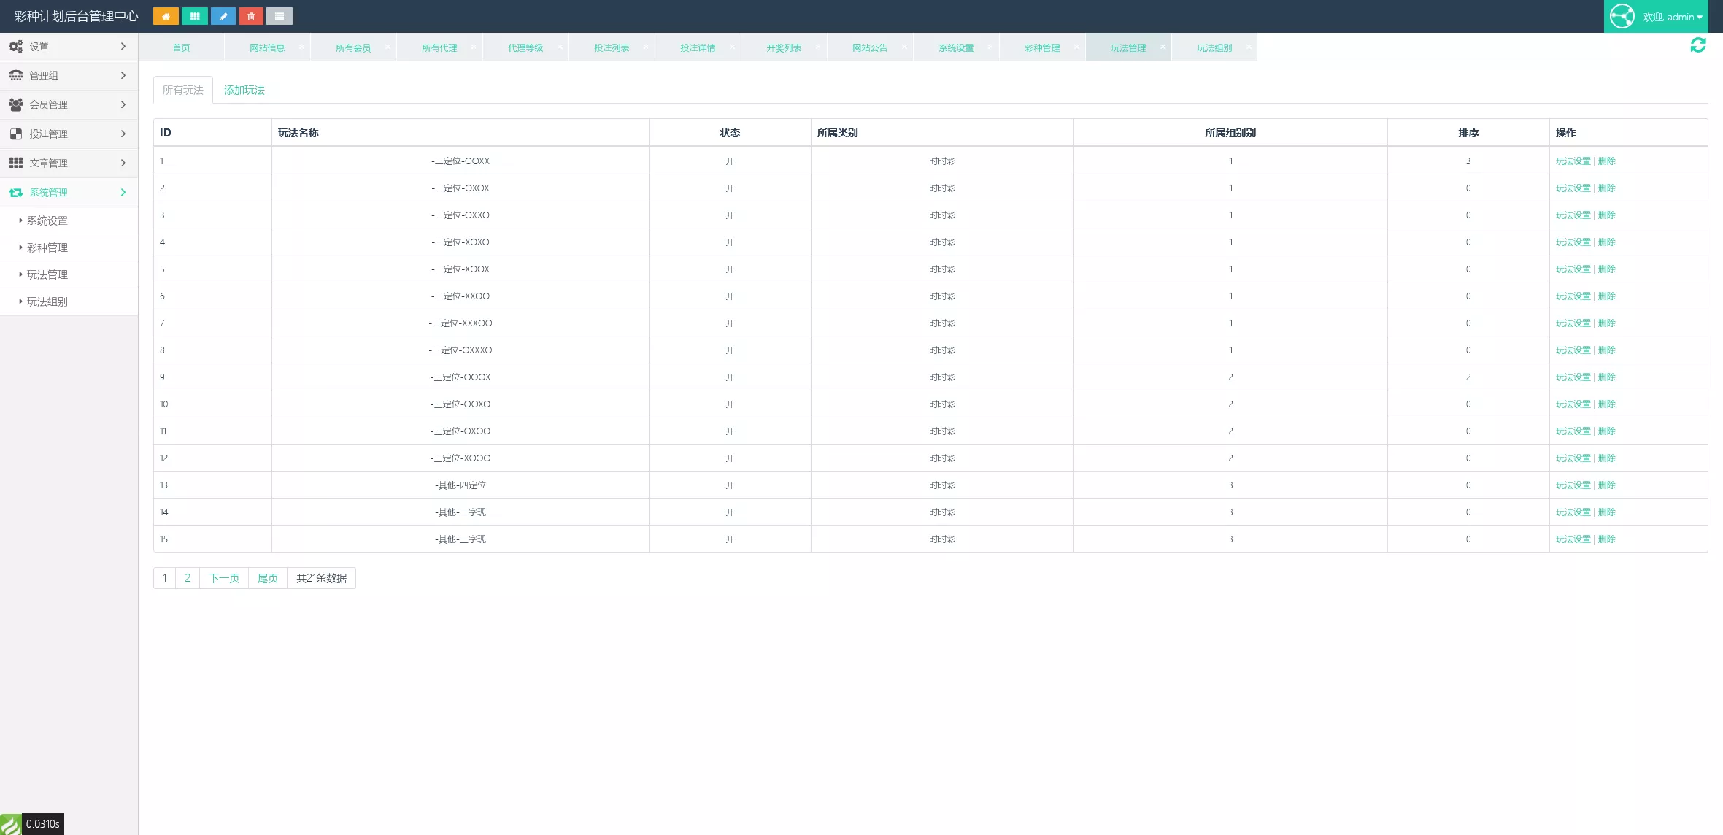Click the green grid icon button
Screen dimensions: 1723x835
coord(194,16)
